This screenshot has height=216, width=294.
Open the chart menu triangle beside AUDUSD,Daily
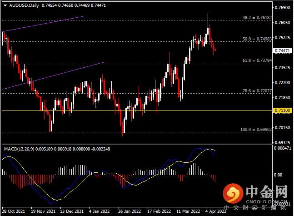click(5, 5)
